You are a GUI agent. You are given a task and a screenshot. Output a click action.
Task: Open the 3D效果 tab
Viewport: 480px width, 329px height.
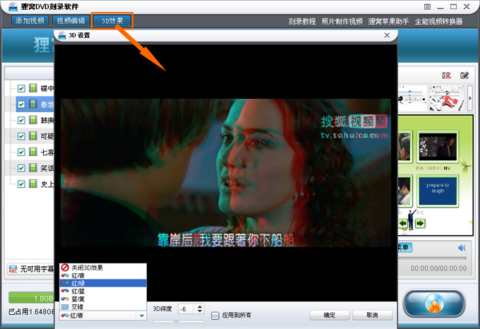coord(112,20)
